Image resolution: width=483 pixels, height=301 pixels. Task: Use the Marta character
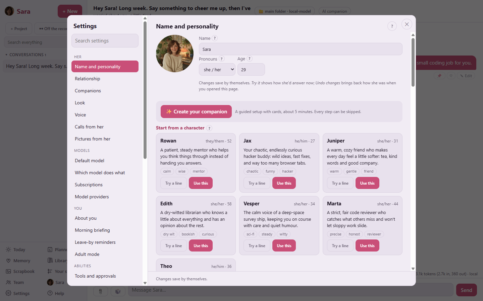click(x=367, y=245)
